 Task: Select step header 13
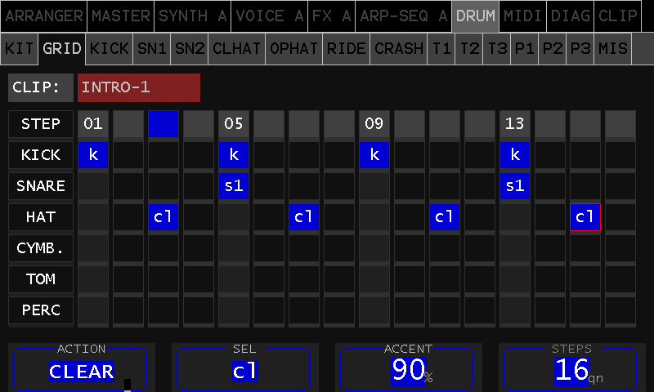coord(515,123)
